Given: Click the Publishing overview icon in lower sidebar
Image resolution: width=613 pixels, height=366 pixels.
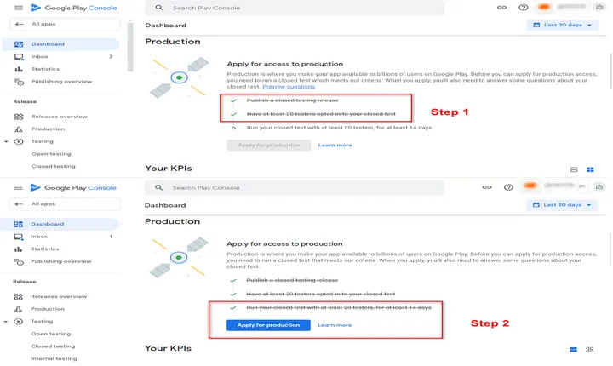Looking at the screenshot, I should point(19,261).
